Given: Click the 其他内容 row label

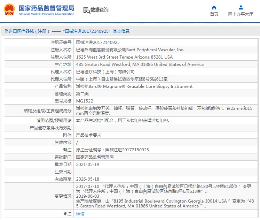Looking at the screenshot, I should [63, 143].
